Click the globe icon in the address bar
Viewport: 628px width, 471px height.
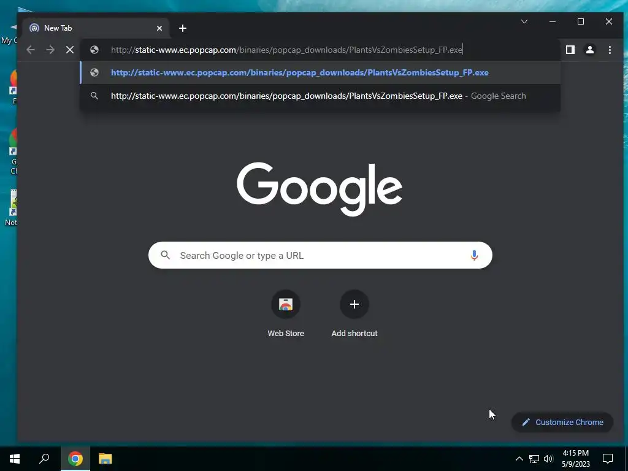94,50
